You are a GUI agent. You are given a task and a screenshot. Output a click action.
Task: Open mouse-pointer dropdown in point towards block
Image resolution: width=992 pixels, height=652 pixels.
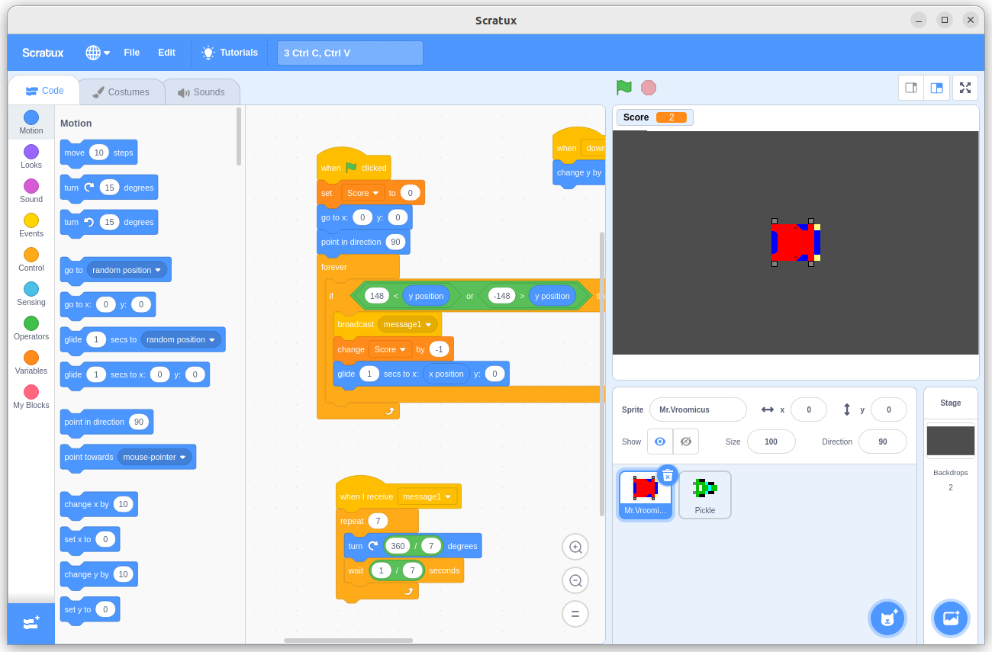tap(155, 457)
